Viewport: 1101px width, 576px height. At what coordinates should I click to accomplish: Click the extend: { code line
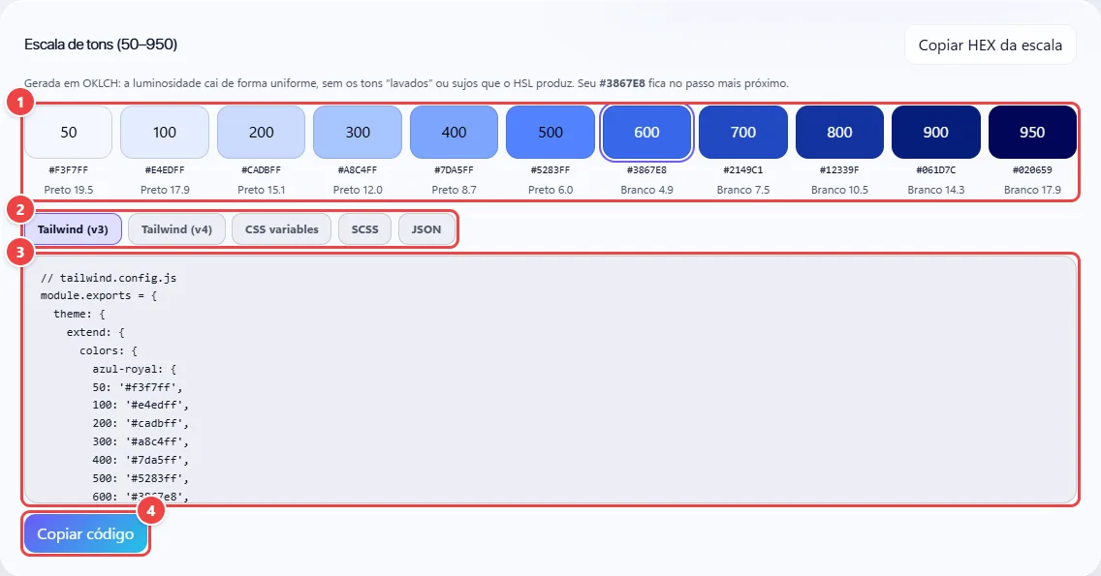[x=96, y=332]
